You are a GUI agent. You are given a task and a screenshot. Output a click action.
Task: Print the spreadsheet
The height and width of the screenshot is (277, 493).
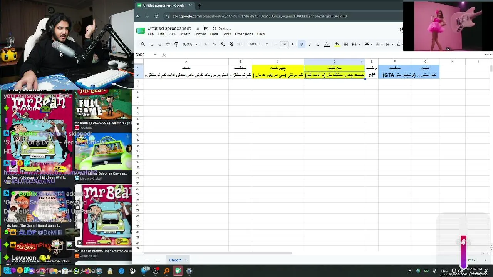168,44
